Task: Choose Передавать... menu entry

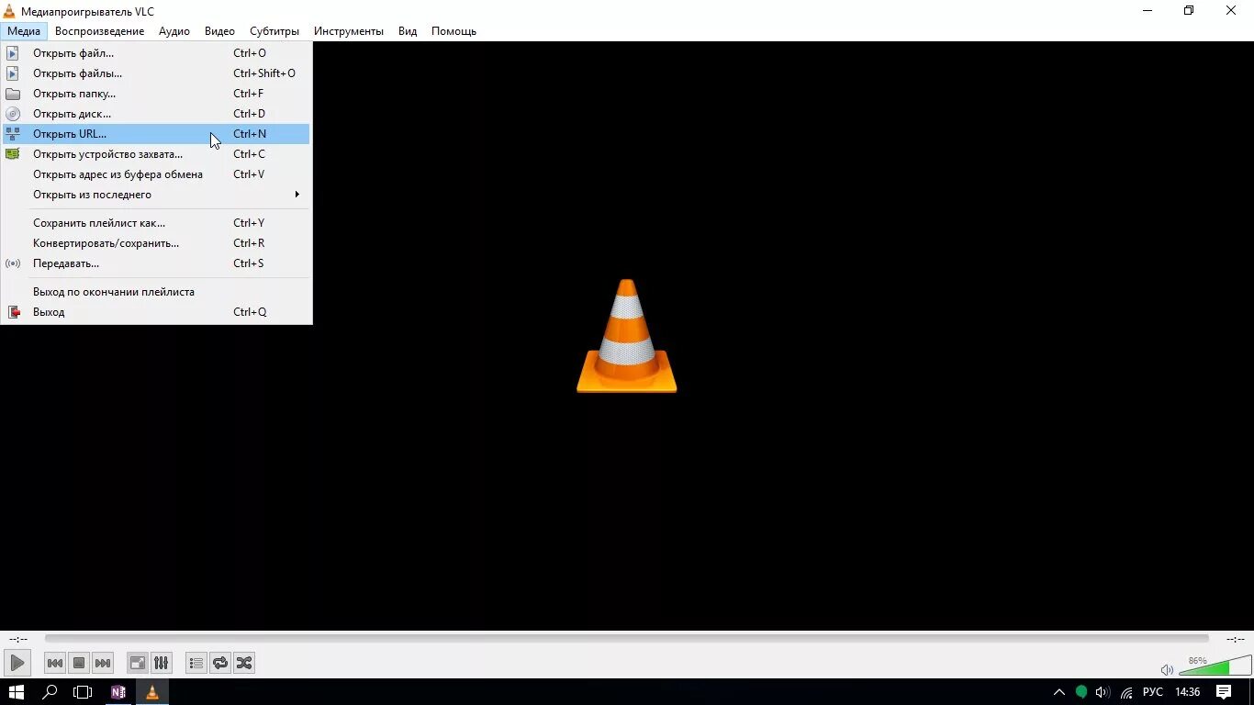Action: click(156, 263)
